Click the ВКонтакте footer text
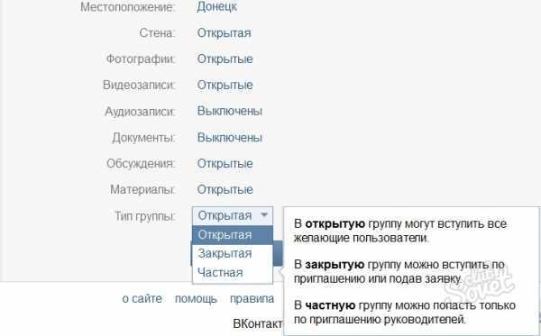541x336 pixels. pyautogui.click(x=258, y=323)
